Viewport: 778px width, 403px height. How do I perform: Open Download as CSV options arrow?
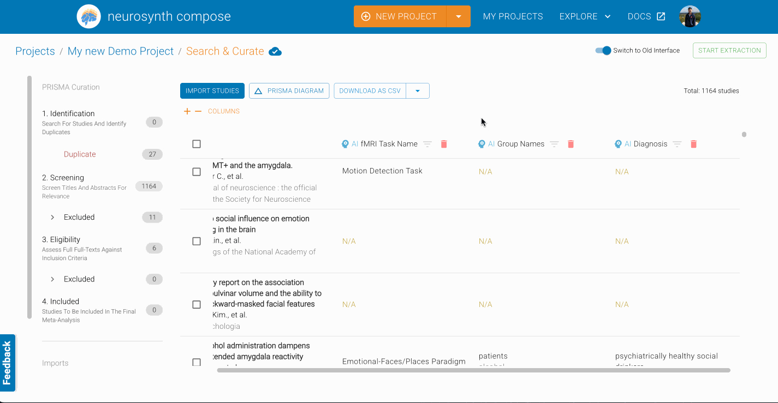coord(418,91)
